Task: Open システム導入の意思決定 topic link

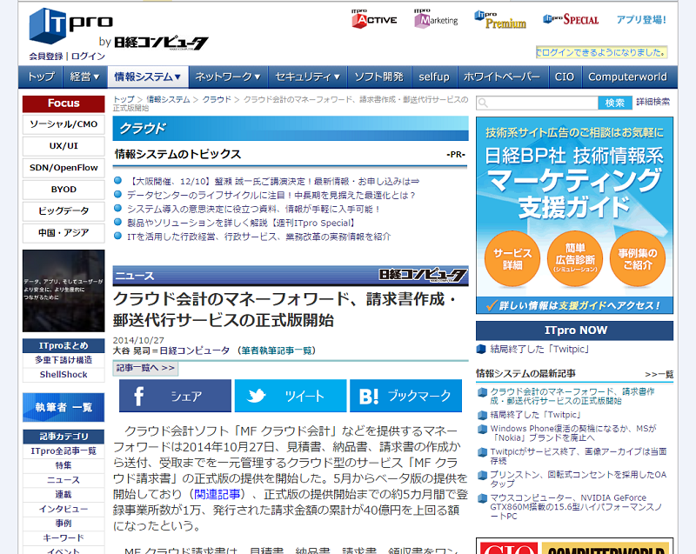Action: coord(254,209)
